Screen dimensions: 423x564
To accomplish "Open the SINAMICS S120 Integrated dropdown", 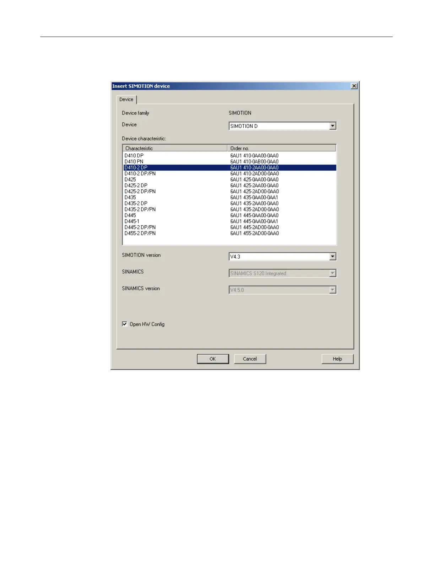I will [333, 273].
